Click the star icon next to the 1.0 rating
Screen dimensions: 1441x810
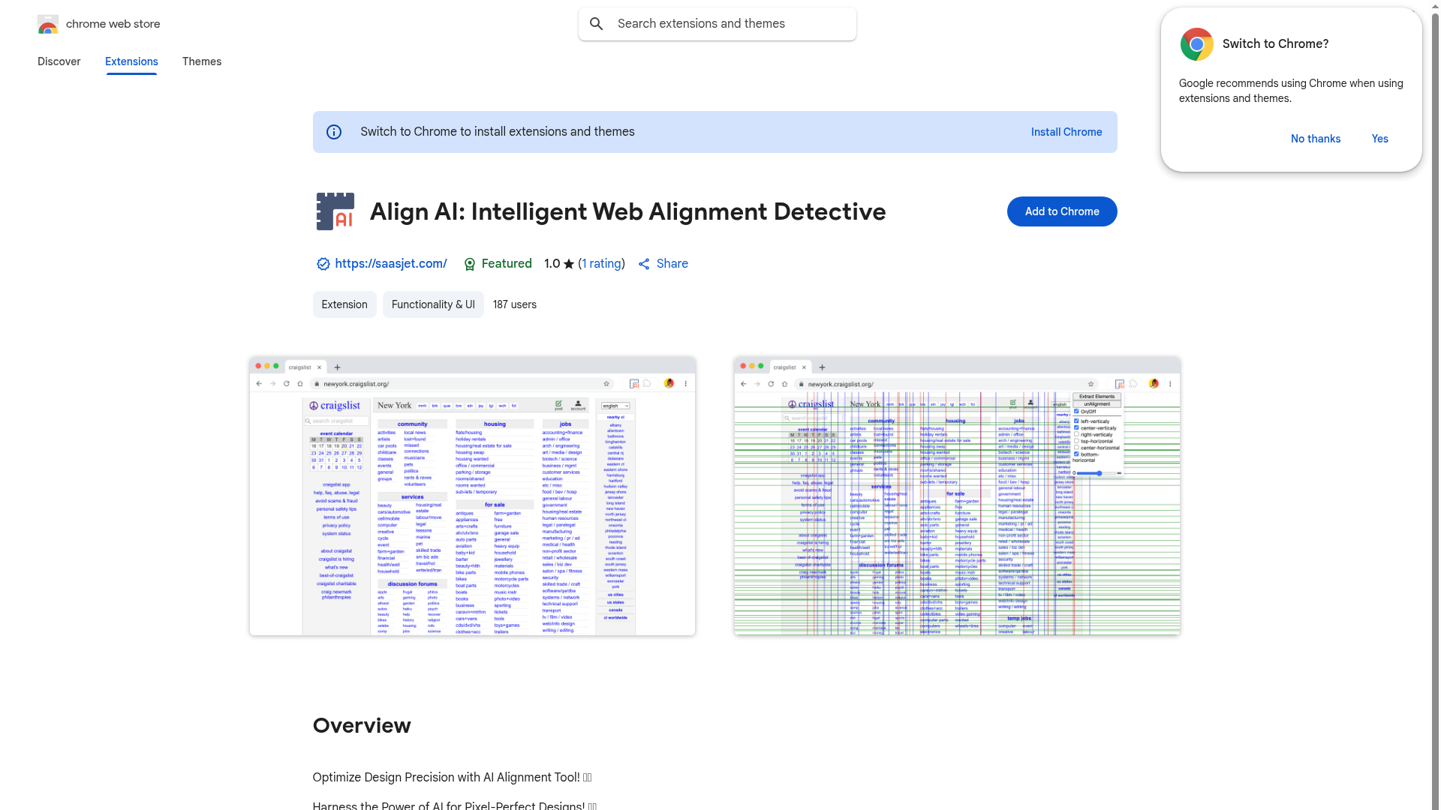(569, 264)
